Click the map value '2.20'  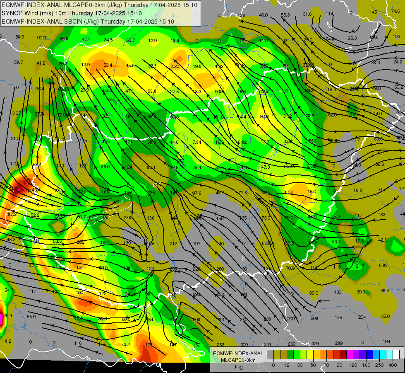click(x=175, y=66)
